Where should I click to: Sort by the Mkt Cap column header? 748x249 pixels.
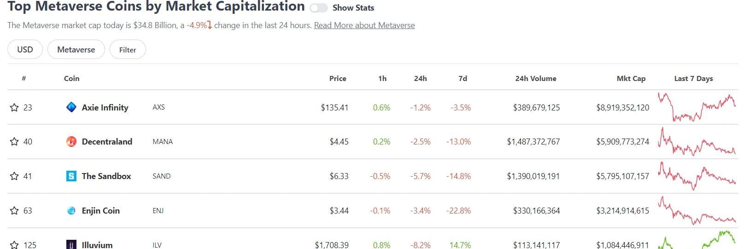631,79
